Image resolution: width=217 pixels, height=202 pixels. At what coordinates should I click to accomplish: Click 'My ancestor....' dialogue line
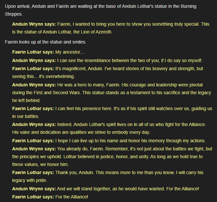coord(48,52)
